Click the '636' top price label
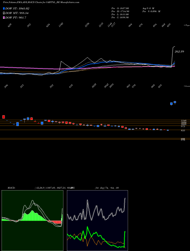The image size is (190, 251). pos(48,25)
